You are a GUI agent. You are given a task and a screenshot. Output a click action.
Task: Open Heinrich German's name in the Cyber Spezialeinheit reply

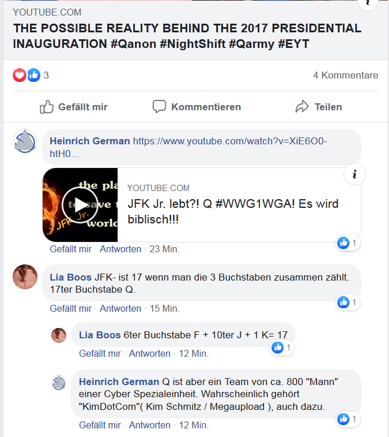[119, 382]
